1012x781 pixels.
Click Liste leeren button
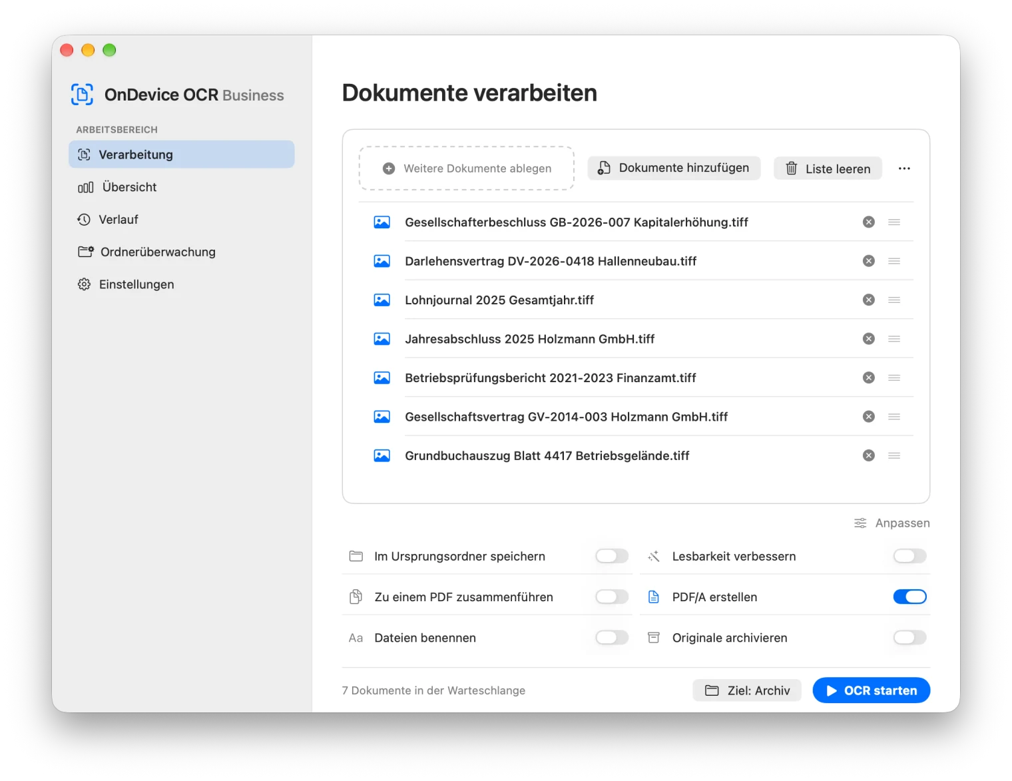828,168
